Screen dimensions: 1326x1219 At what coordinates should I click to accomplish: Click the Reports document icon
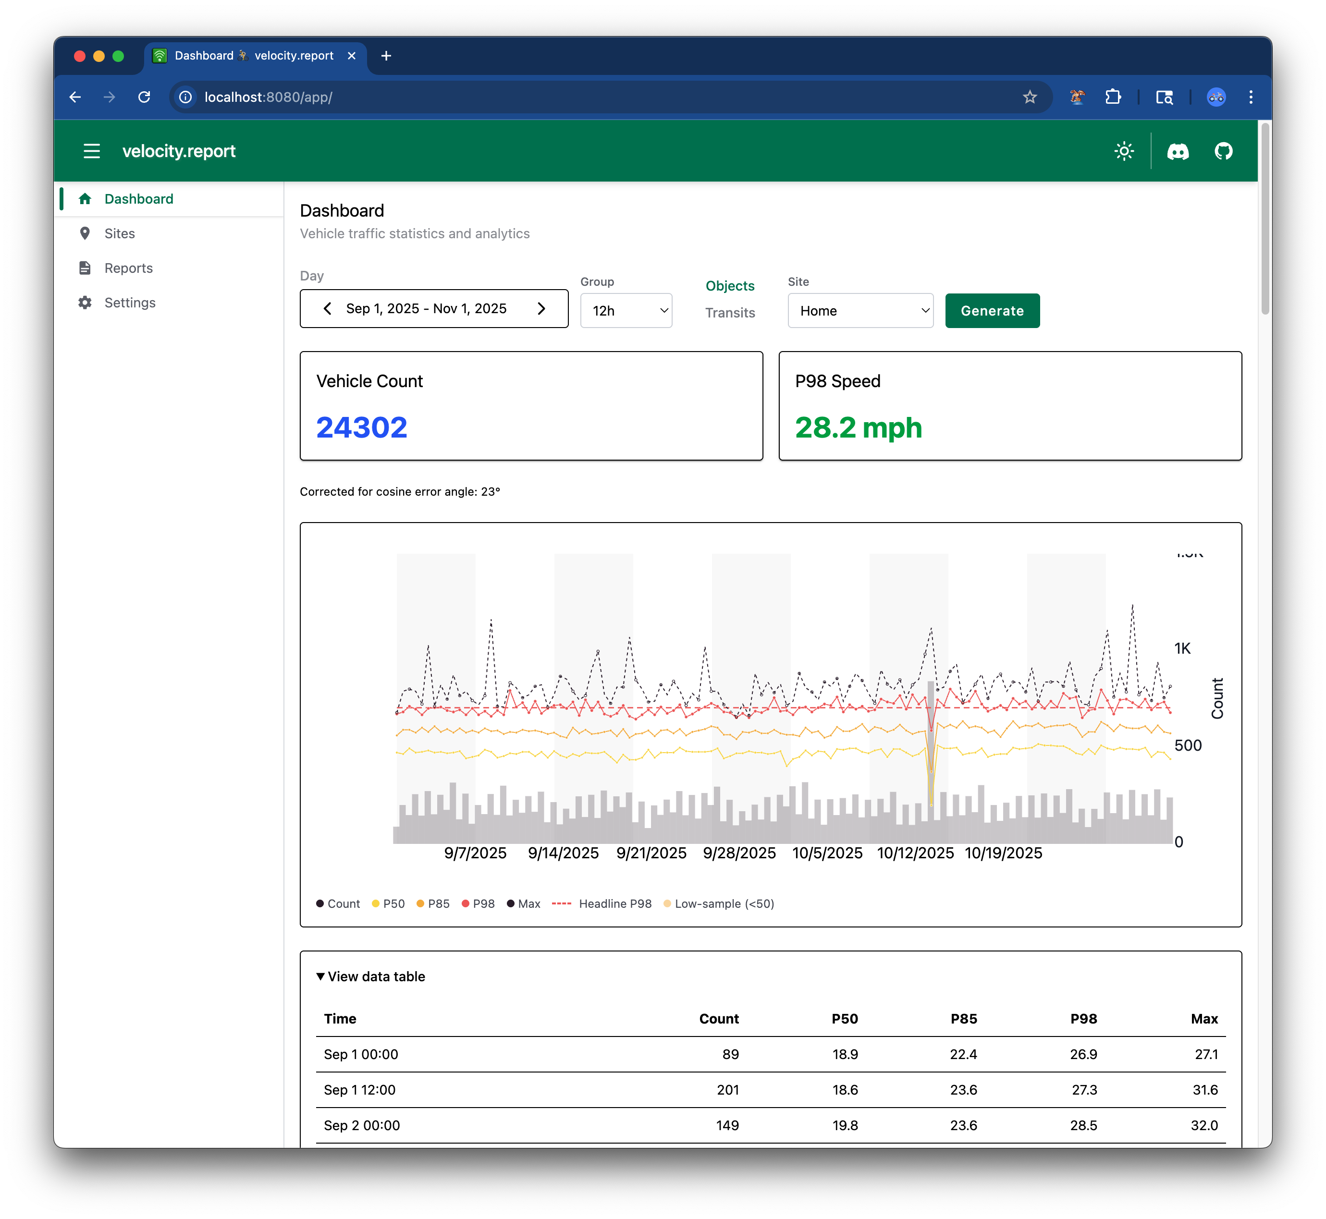85,268
